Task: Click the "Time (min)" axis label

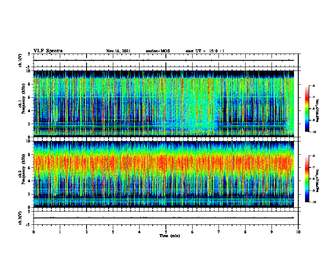Action: point(170,236)
